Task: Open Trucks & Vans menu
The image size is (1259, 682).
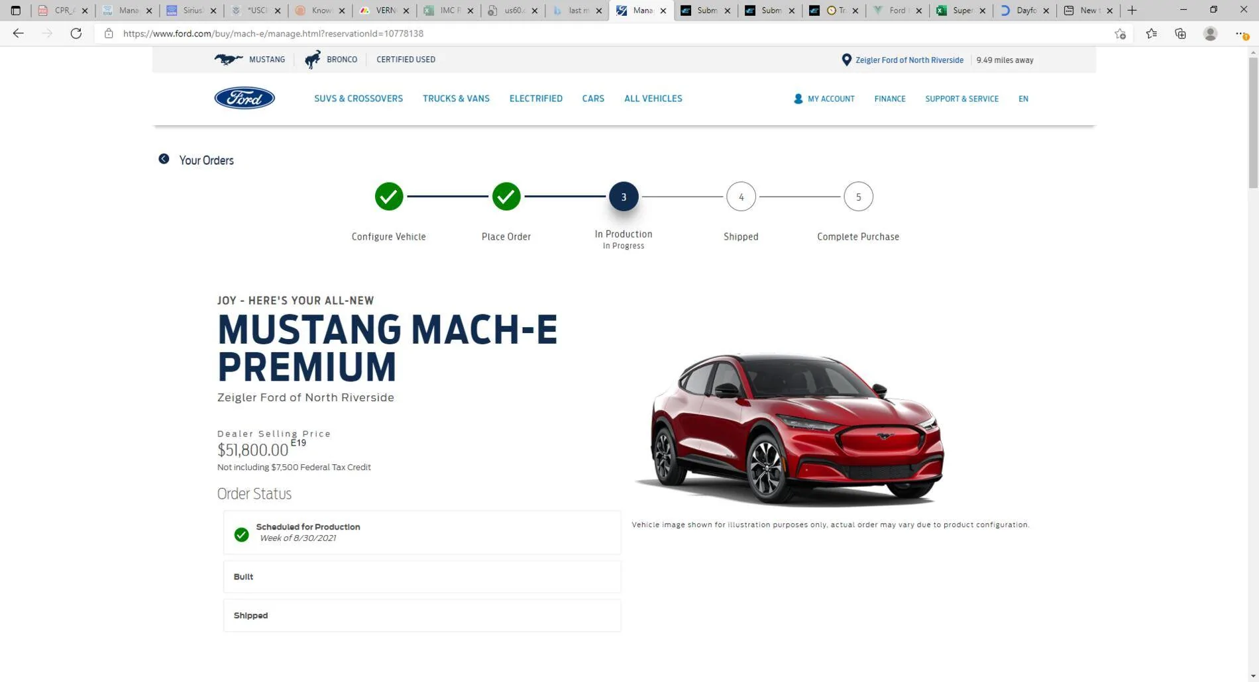Action: [x=456, y=99]
